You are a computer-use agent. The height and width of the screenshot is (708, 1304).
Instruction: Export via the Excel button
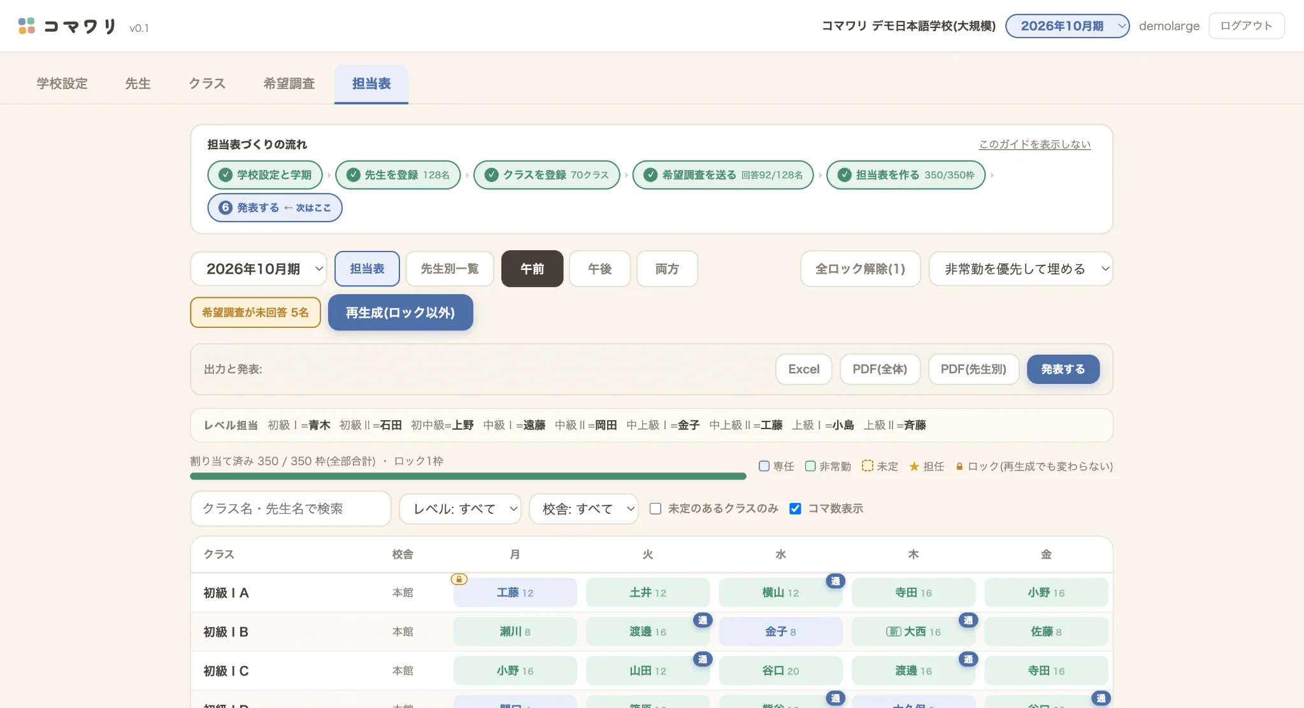point(803,369)
